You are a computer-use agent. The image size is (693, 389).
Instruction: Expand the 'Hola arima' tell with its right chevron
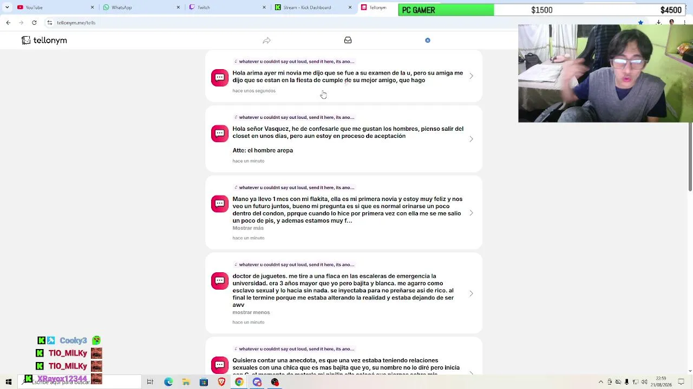[x=471, y=76]
